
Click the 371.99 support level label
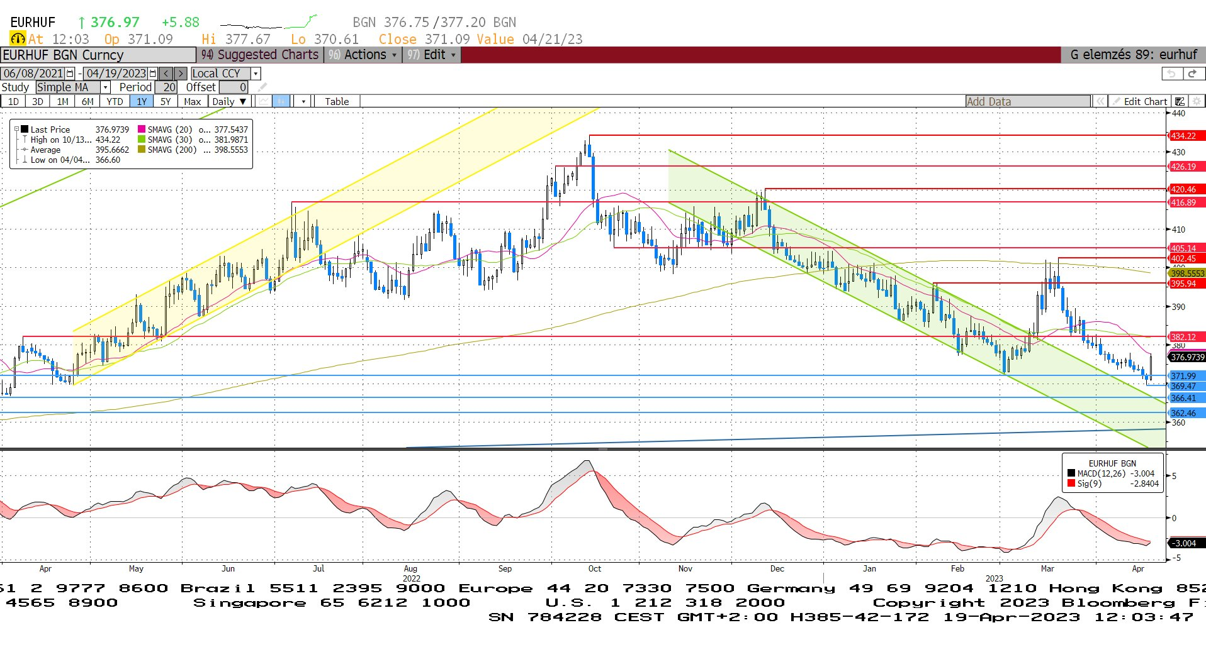point(1186,376)
